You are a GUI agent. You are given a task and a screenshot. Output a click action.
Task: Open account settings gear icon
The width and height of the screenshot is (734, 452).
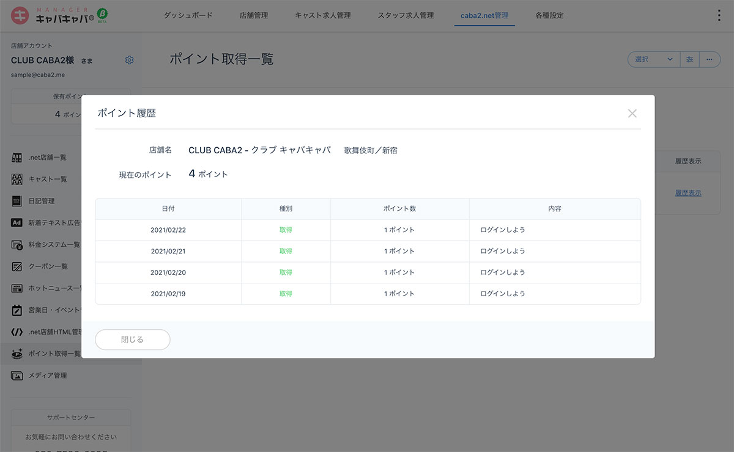click(x=129, y=60)
